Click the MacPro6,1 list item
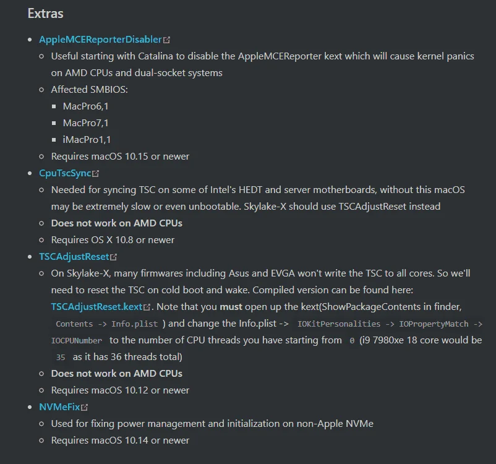Image resolution: width=496 pixels, height=464 pixels. (x=86, y=106)
